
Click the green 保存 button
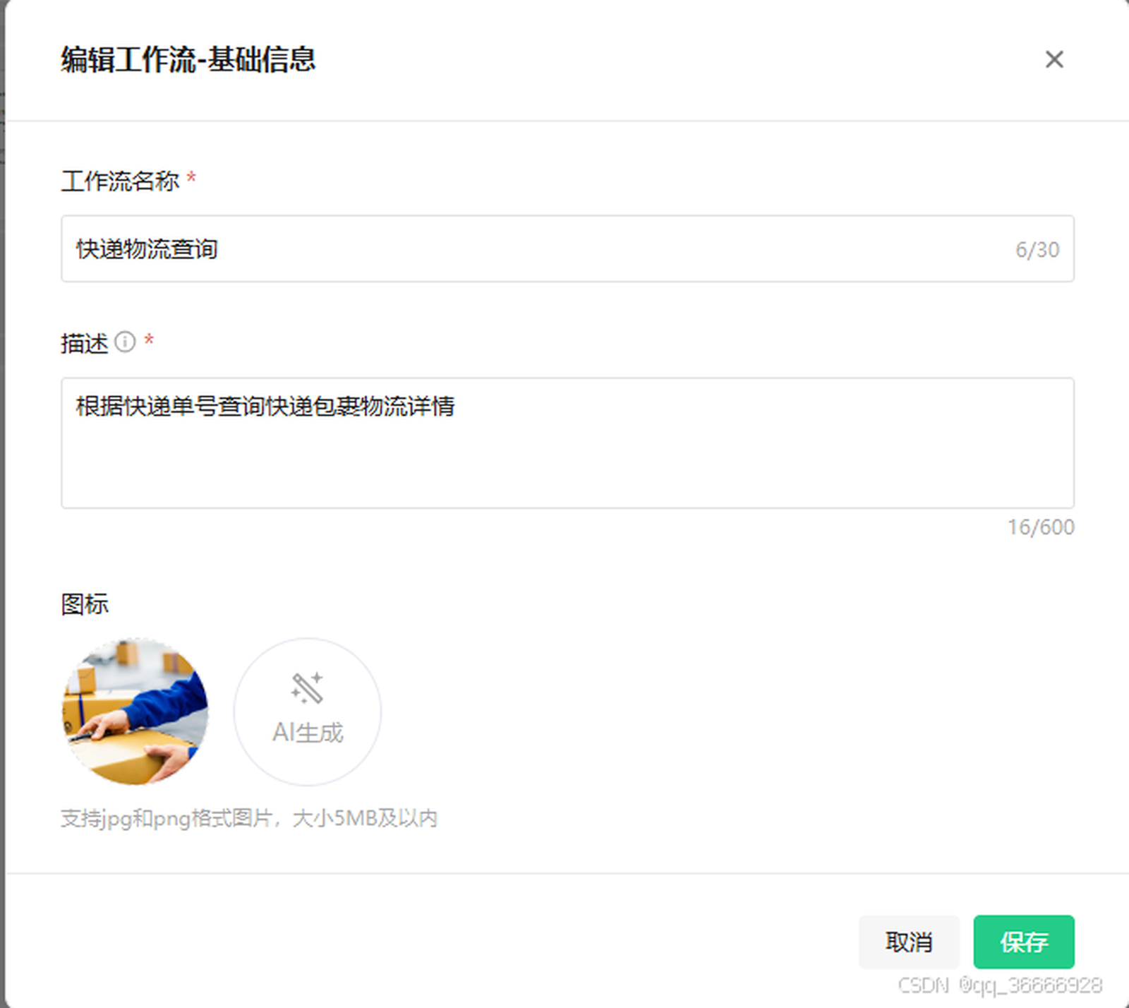(x=1024, y=942)
